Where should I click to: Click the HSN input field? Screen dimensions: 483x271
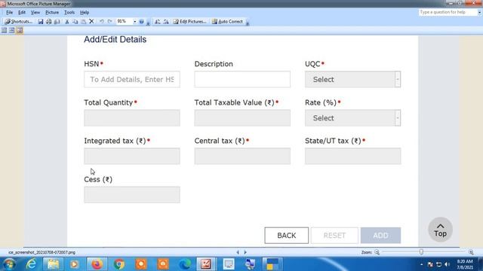132,79
